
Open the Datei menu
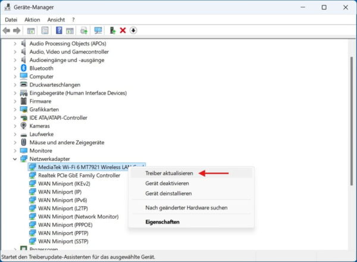(11, 20)
